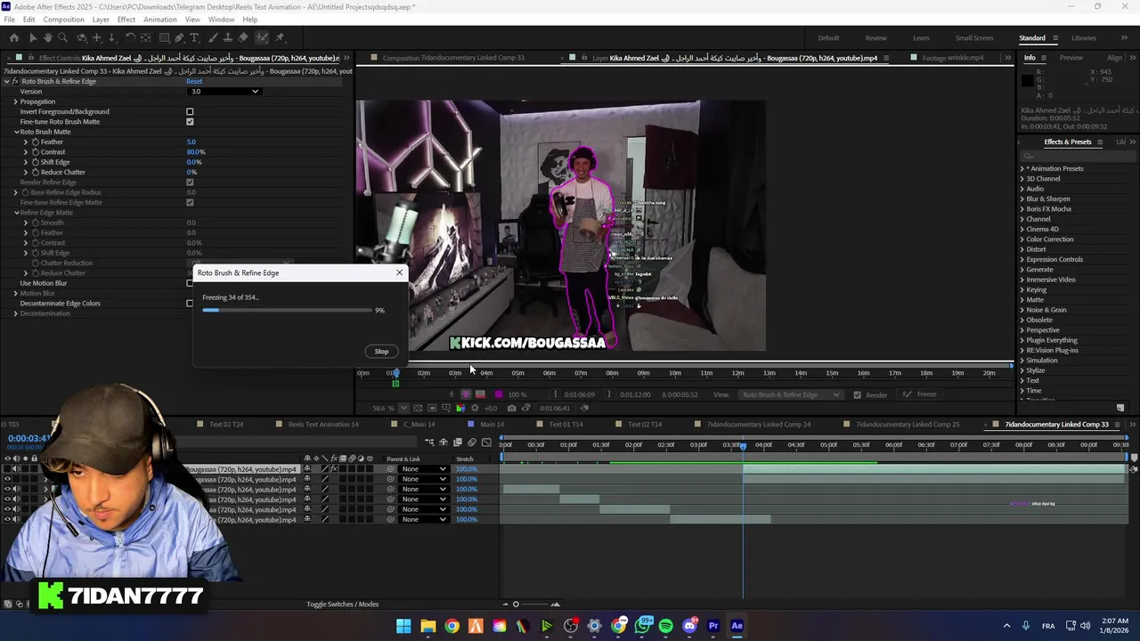This screenshot has width=1140, height=641.
Task: Expand the Animation Presets category
Action: click(x=1022, y=168)
